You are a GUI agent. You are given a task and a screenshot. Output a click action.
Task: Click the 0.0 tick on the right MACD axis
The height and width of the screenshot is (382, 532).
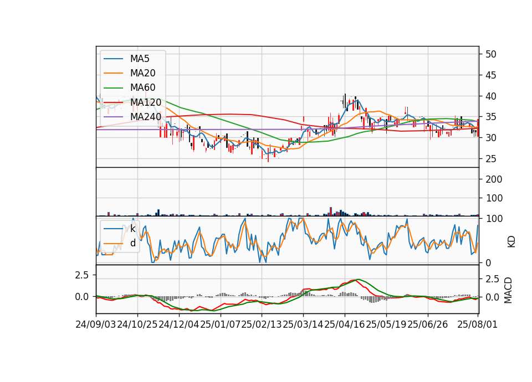click(492, 297)
